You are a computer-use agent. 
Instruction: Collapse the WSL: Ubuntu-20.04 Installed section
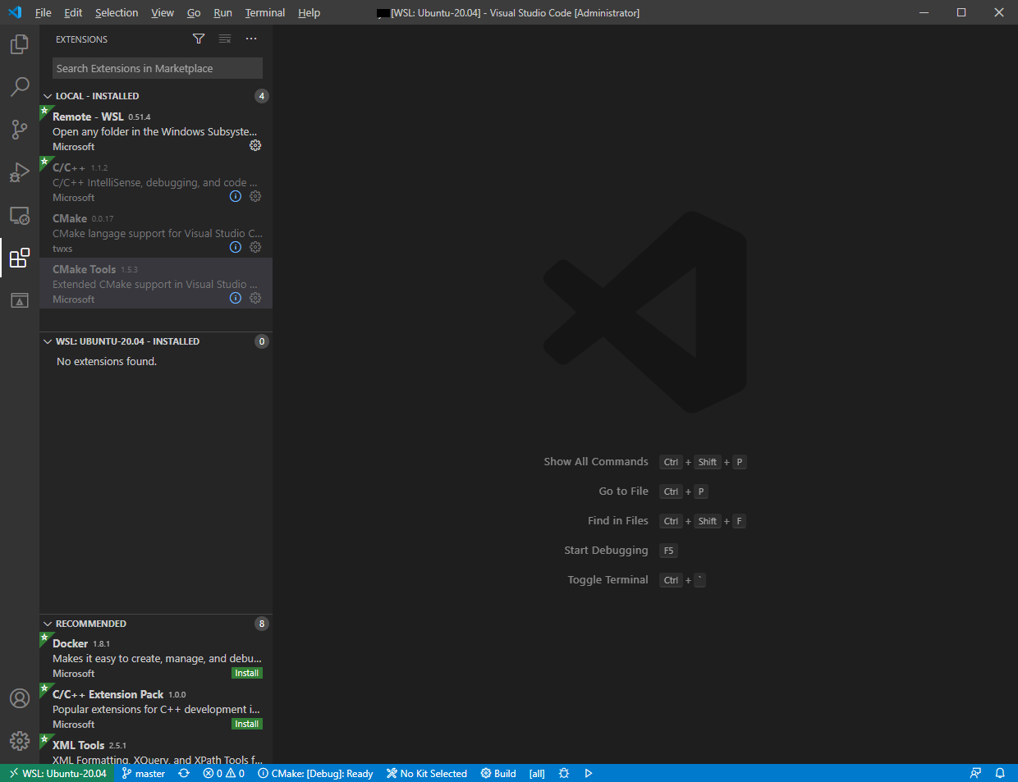point(48,341)
